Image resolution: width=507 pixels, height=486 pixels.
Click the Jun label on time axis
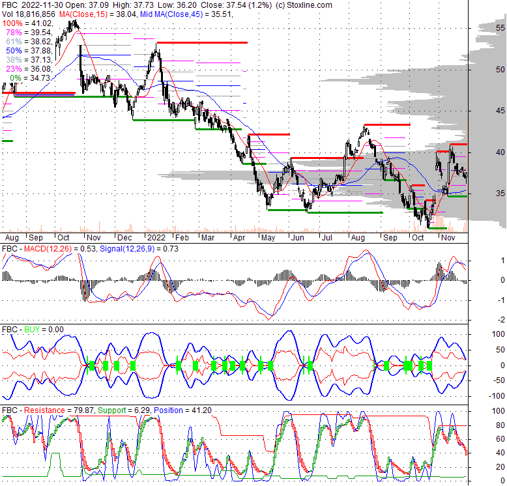(x=297, y=238)
